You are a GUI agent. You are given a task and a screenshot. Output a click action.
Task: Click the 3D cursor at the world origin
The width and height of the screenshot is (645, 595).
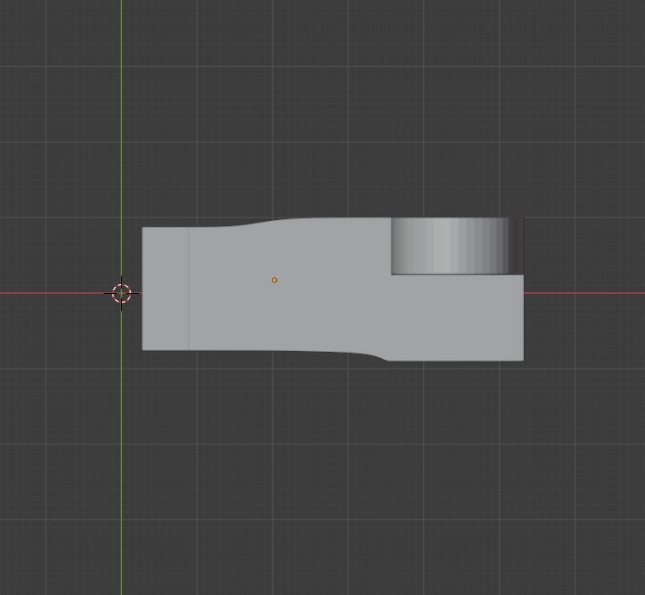click(x=121, y=293)
